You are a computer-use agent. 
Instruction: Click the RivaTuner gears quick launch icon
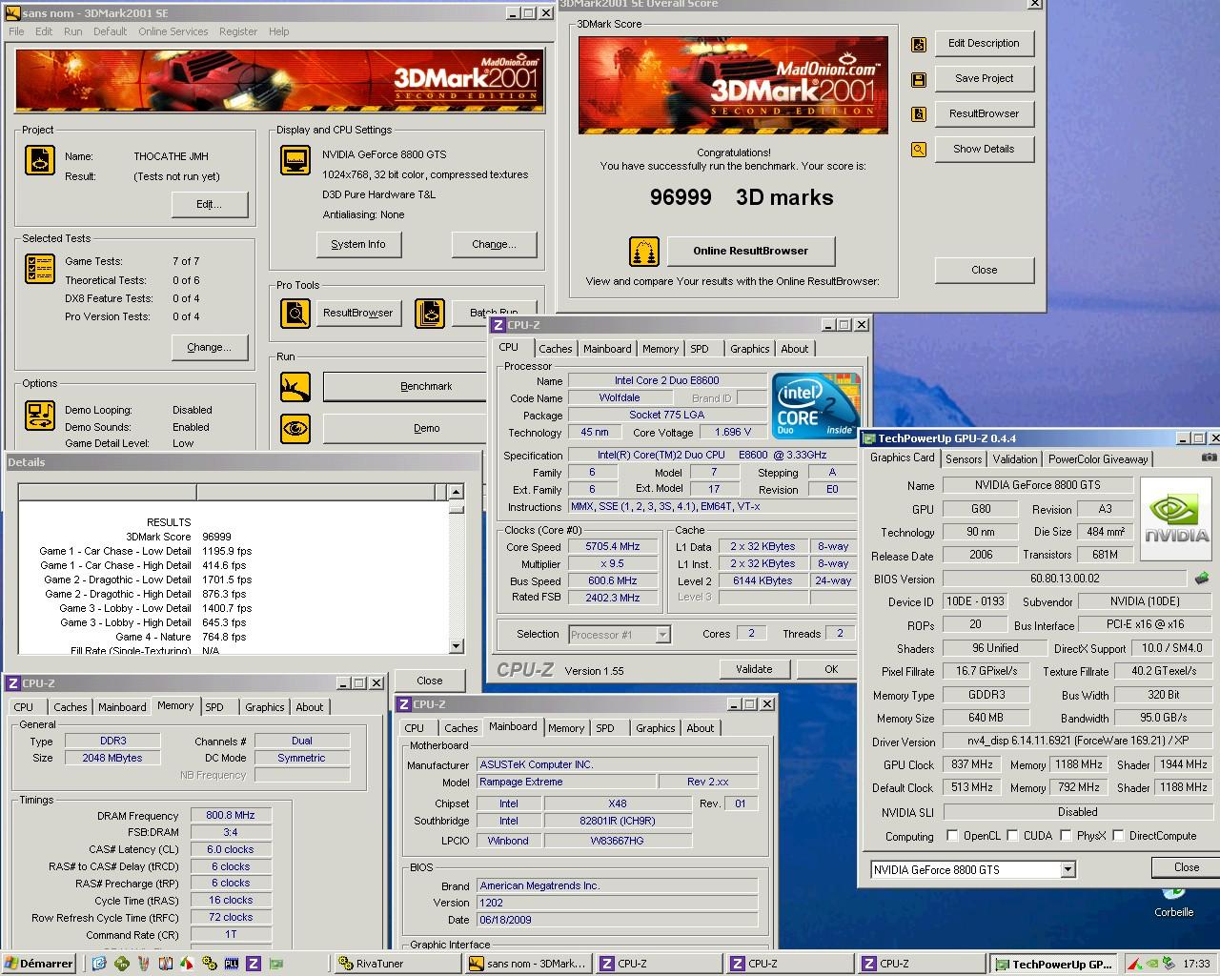209,964
